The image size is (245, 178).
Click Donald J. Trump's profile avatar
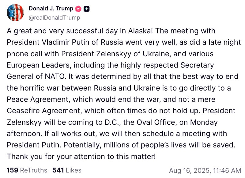(x=15, y=13)
